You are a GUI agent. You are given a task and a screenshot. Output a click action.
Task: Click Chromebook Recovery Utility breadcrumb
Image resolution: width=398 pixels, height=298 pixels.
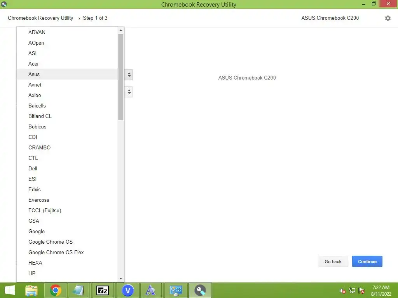click(40, 18)
